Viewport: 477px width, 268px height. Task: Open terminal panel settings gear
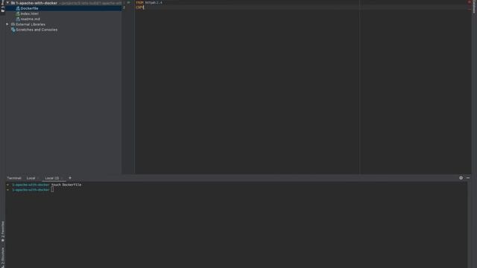coord(461,178)
